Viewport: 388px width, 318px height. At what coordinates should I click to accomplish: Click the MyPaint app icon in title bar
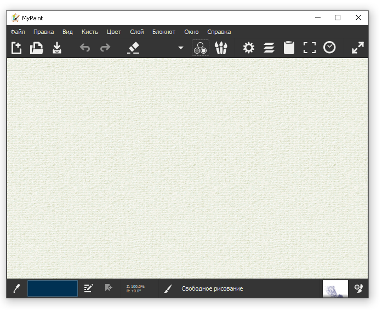click(x=15, y=18)
